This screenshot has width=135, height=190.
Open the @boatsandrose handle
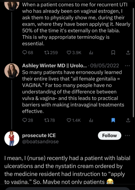coord(40,142)
